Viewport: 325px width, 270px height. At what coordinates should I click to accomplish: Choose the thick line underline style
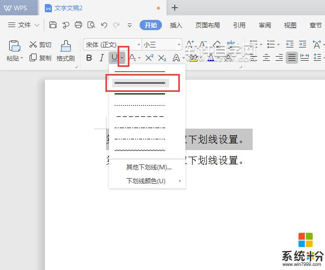click(x=140, y=94)
